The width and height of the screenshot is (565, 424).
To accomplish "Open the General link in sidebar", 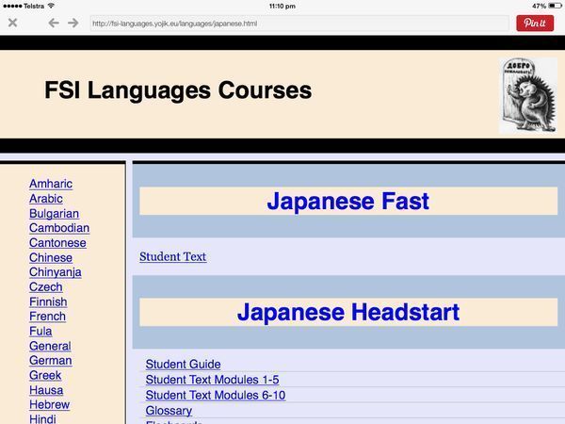I will pos(50,346).
